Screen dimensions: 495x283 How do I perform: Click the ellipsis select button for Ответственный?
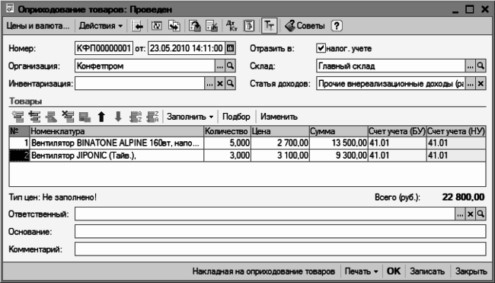point(460,214)
